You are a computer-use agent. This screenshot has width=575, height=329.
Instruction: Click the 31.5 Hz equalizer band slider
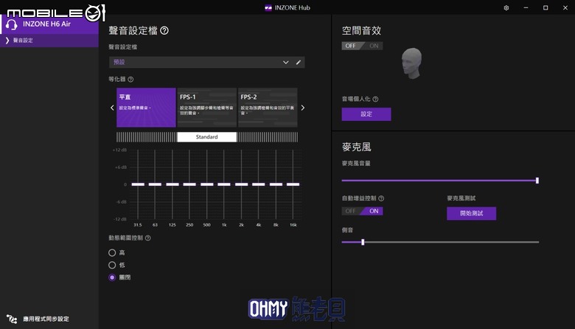138,184
